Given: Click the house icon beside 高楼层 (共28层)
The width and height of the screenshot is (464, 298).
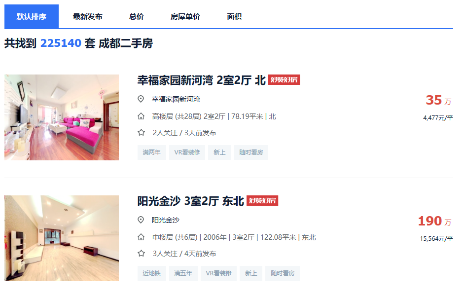Looking at the screenshot, I should (x=141, y=116).
